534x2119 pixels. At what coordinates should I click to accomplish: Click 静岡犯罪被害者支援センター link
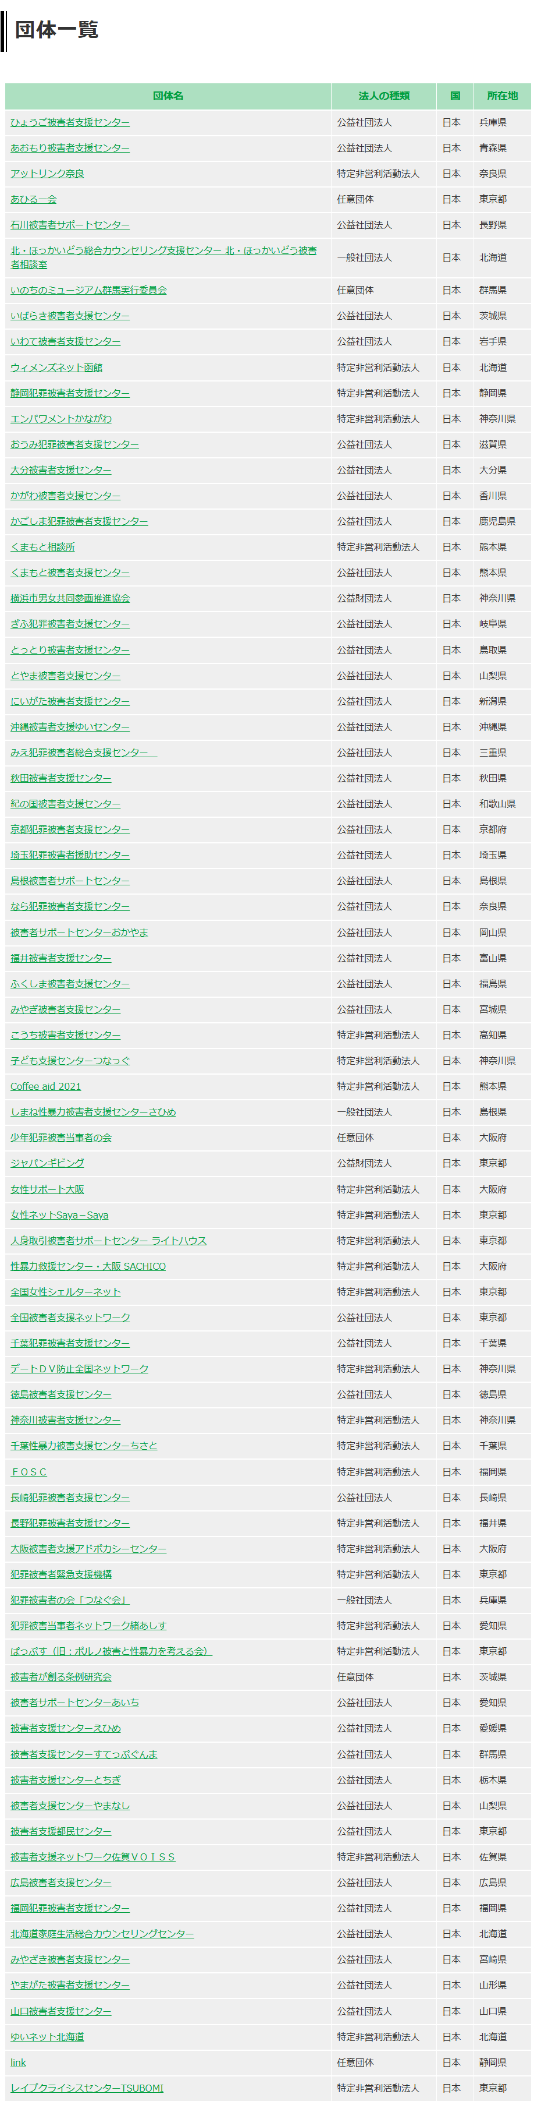pos(70,393)
